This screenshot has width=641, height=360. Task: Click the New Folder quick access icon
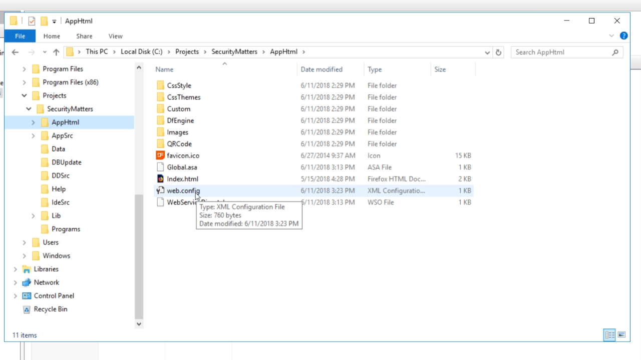[x=44, y=21]
